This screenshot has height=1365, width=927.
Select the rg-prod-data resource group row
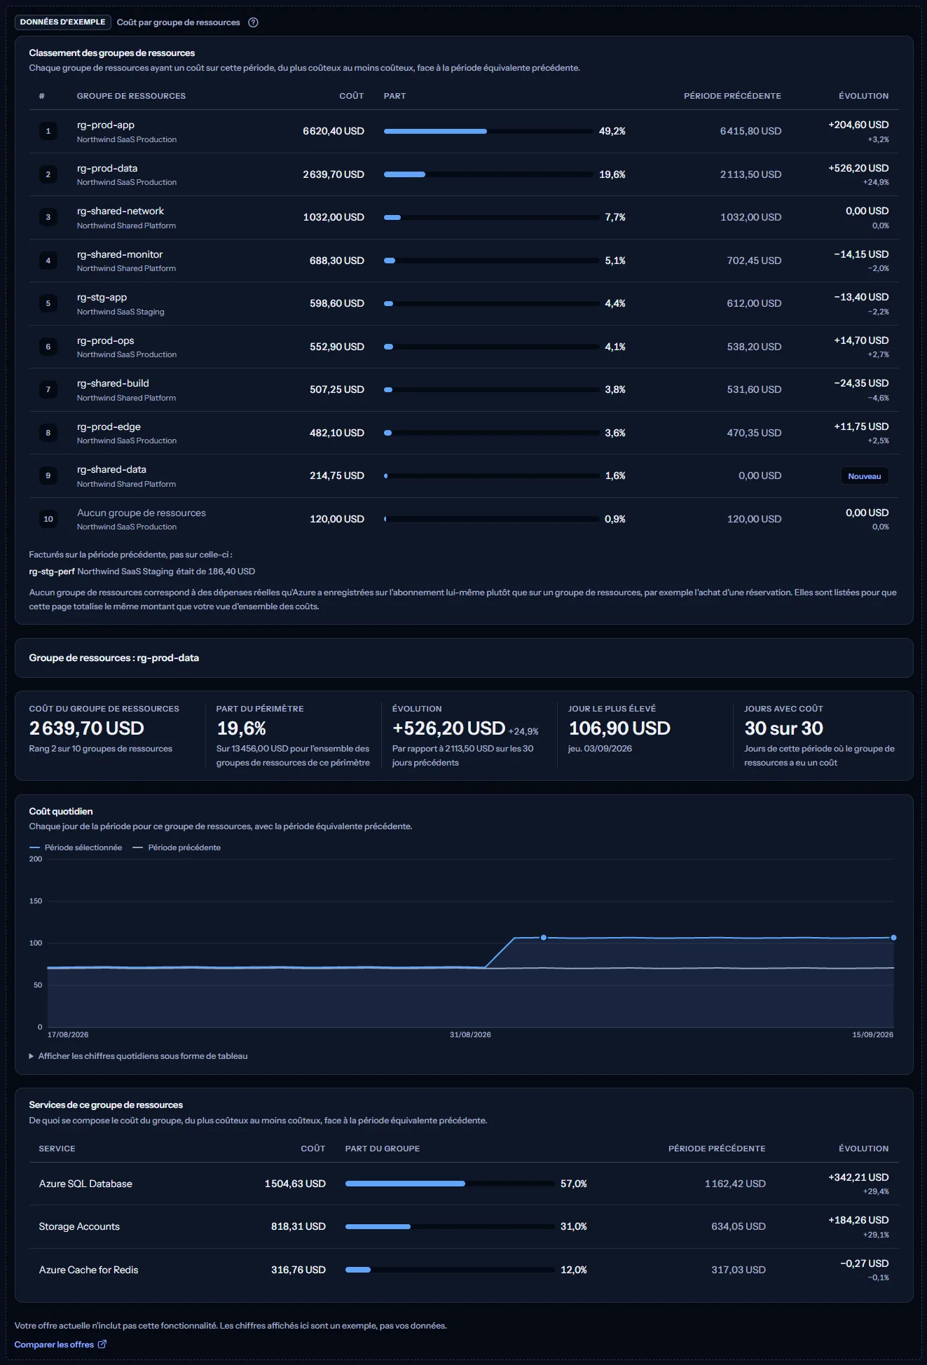(464, 174)
